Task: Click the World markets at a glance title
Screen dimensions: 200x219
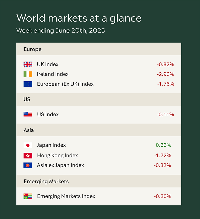Action: [79, 18]
